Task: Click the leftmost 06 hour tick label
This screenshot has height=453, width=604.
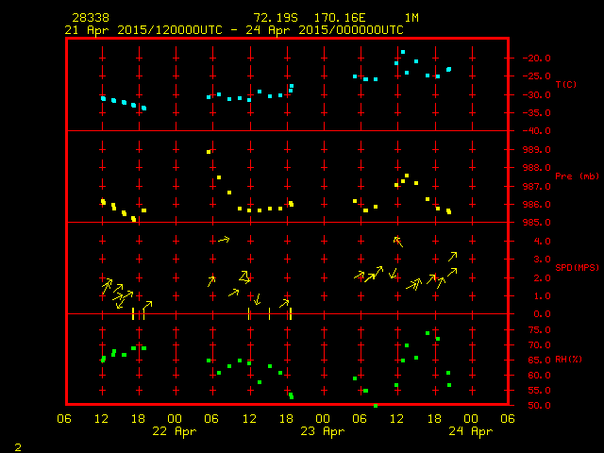Action: click(65, 418)
